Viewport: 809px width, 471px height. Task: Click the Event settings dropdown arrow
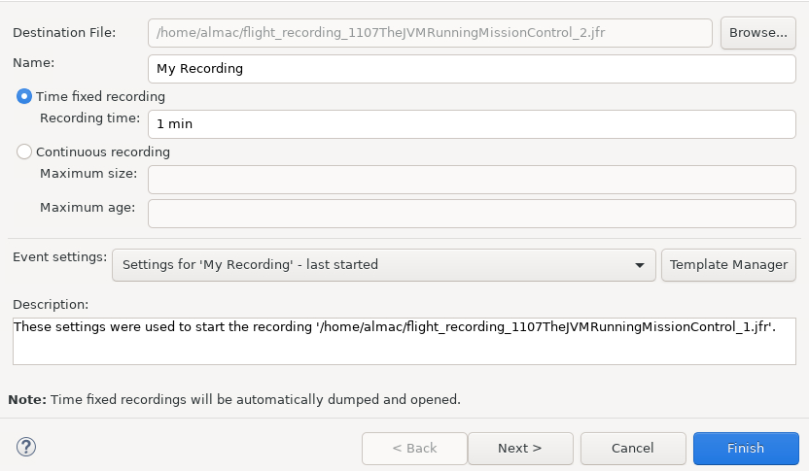click(639, 264)
